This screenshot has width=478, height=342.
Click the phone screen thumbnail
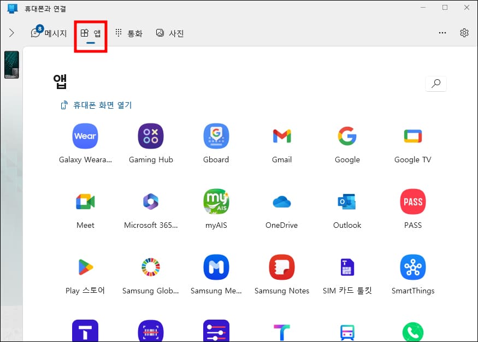pyautogui.click(x=11, y=64)
